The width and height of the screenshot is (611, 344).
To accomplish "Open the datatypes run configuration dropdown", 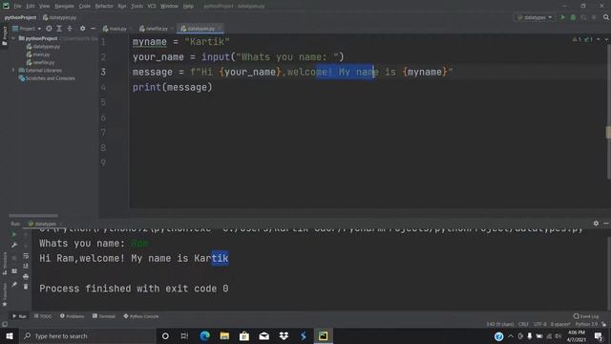I will pyautogui.click(x=535, y=17).
